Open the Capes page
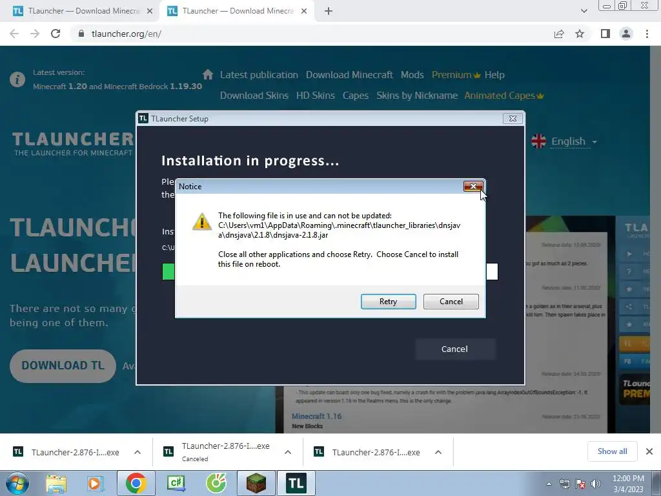 (356, 96)
